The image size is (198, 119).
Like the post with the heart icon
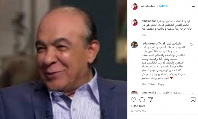133,100
